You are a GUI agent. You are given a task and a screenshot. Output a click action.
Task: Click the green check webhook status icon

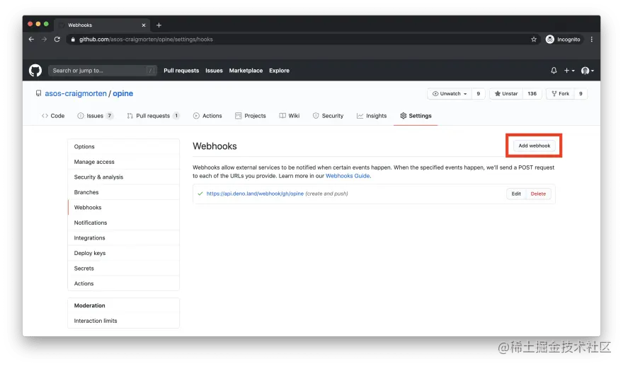point(200,194)
